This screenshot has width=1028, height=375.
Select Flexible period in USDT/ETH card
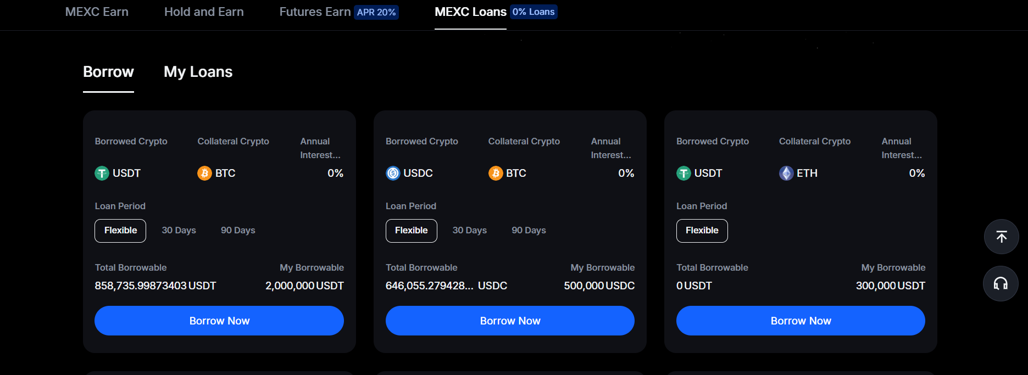(702, 231)
